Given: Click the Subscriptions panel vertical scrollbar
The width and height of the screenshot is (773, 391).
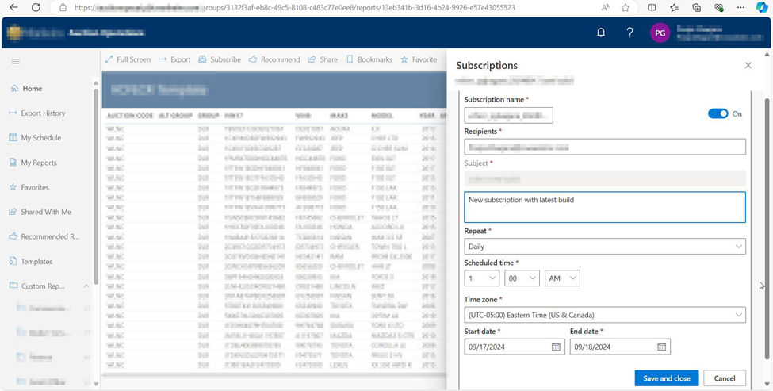Looking at the screenshot, I should [x=767, y=228].
